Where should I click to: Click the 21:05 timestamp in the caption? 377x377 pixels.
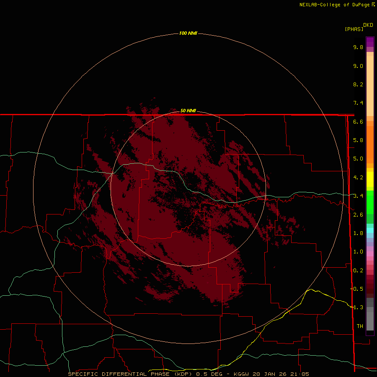click(300, 374)
